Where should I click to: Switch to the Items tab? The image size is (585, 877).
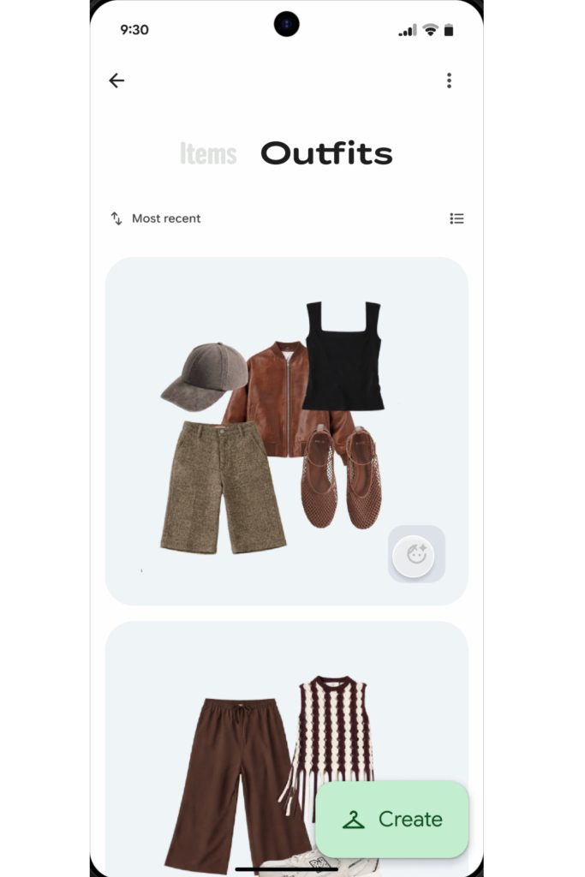coord(208,153)
